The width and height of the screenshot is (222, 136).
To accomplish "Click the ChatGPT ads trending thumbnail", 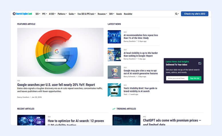I will tap(126, 120).
